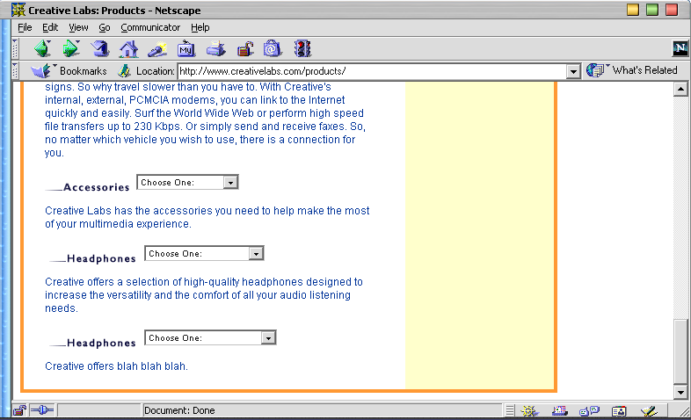Image resolution: width=691 pixels, height=420 pixels.
Task: Click the Search flashlight icon
Action: tap(156, 49)
